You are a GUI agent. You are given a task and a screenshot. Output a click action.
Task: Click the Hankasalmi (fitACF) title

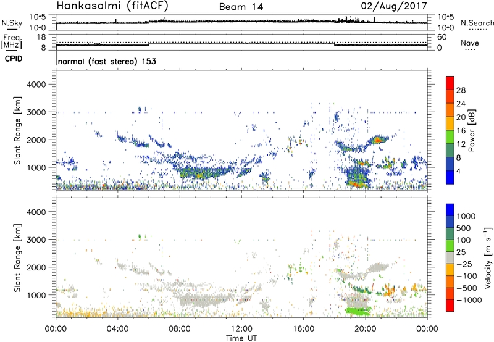click(x=112, y=6)
